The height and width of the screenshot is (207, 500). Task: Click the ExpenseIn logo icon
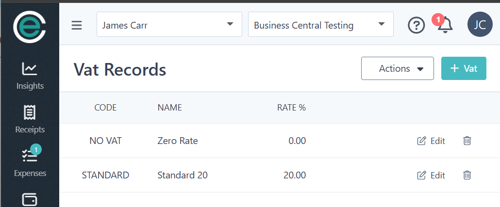30,27
